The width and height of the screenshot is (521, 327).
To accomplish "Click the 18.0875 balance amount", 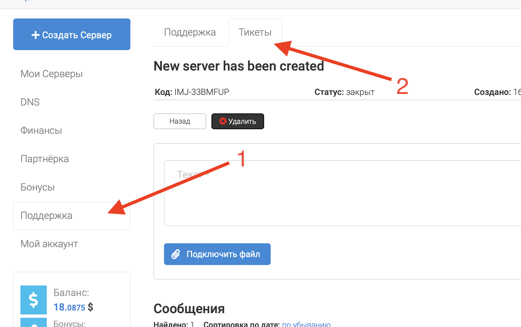I will 69,307.
